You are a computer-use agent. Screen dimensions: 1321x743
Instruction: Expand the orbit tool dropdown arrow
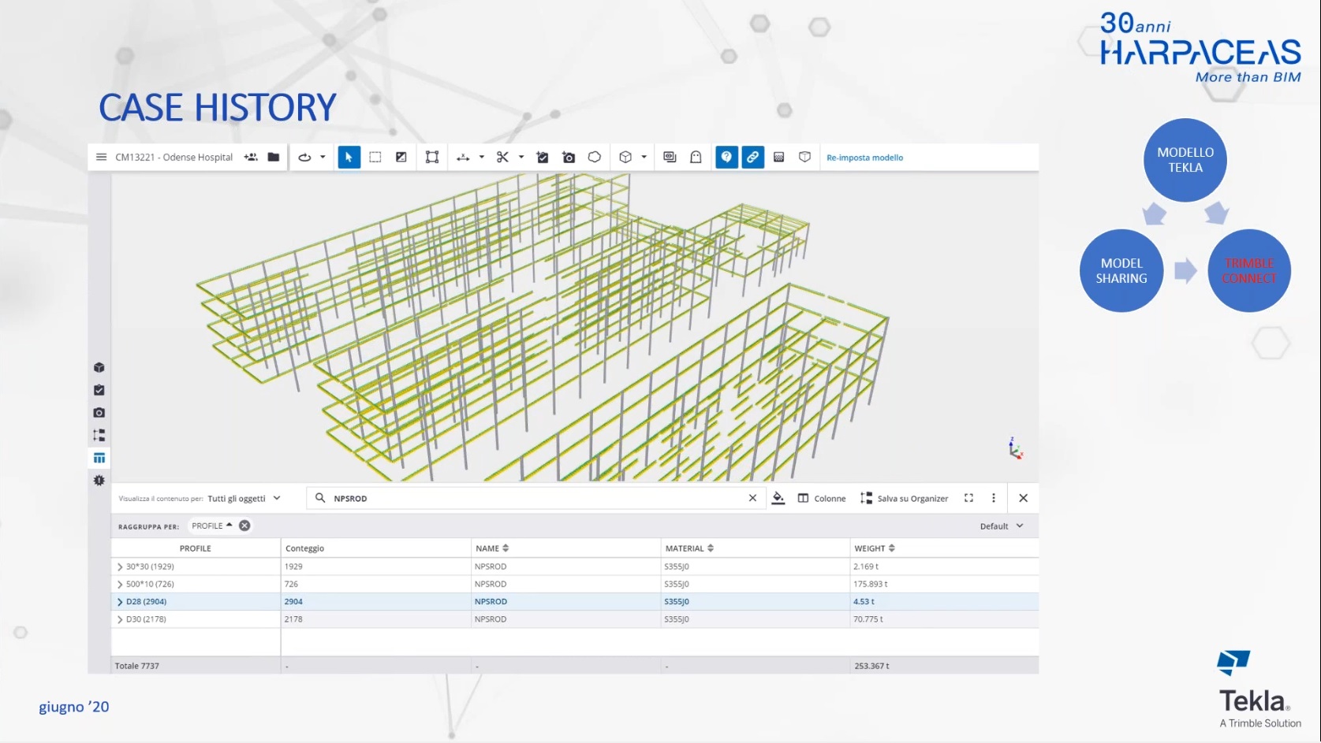point(323,157)
